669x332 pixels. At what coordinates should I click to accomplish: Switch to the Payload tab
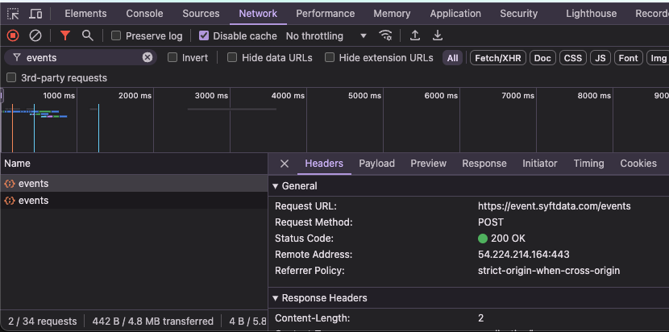[376, 164]
